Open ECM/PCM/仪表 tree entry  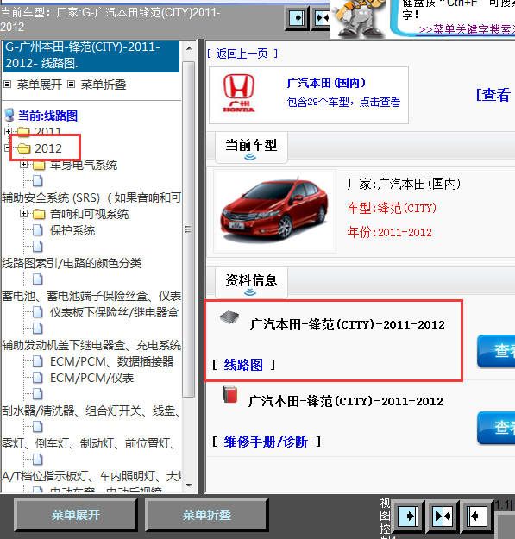(x=91, y=378)
